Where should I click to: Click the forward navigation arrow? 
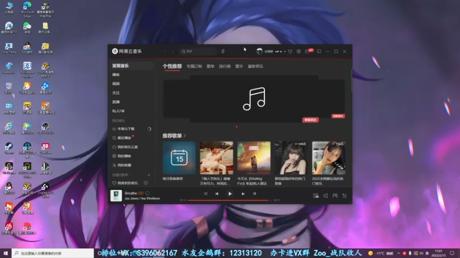coord(173,51)
